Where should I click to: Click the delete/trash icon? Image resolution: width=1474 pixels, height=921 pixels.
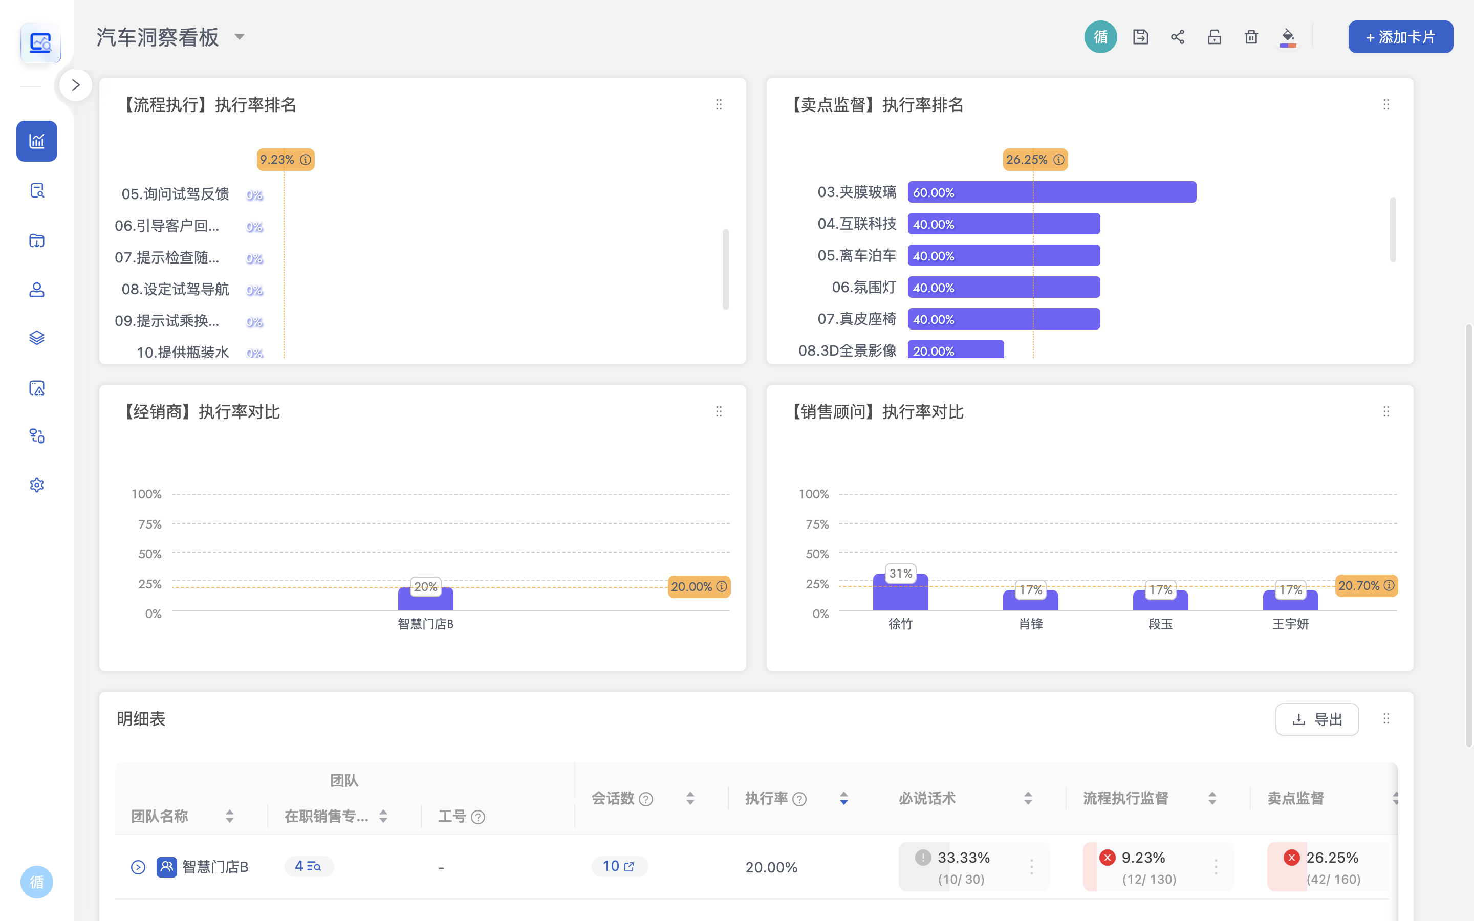point(1250,37)
